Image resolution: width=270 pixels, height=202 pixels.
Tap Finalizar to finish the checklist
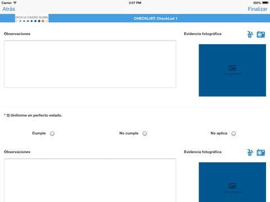[x=258, y=9]
